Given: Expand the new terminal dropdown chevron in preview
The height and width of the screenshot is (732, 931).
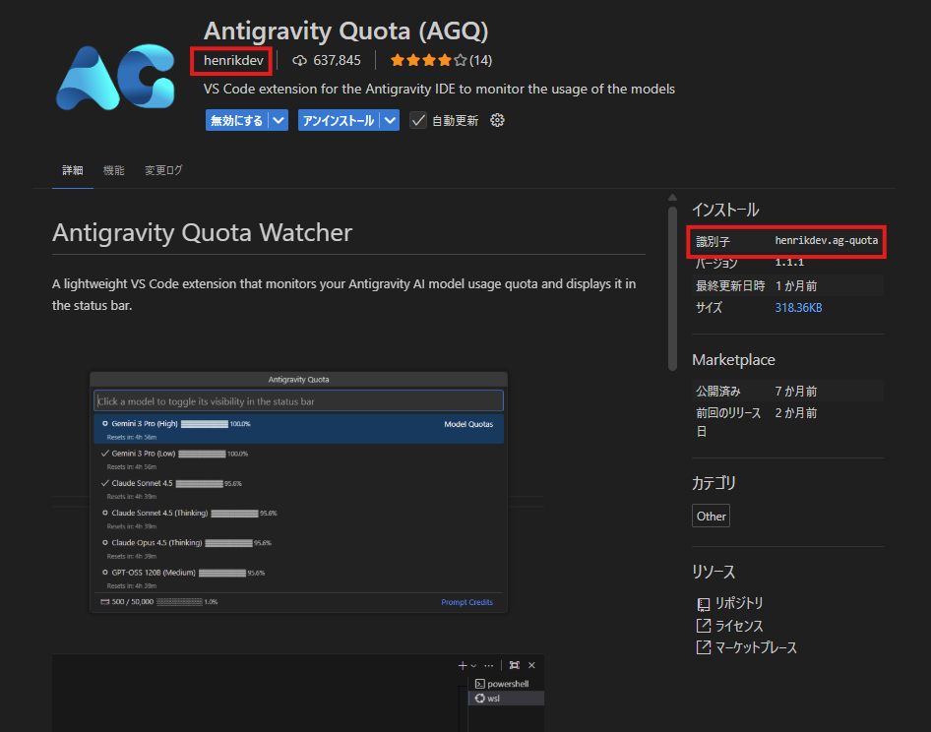Looking at the screenshot, I should [473, 666].
